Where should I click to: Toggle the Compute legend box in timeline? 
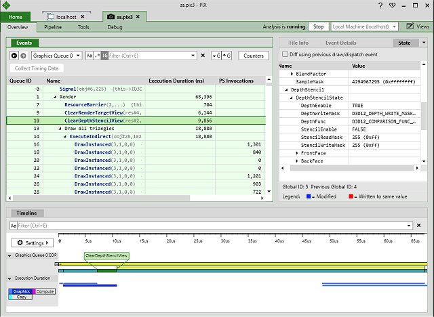pos(45,292)
